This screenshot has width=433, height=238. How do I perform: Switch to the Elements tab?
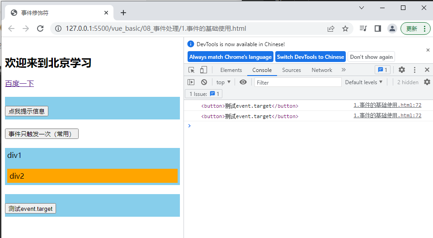231,70
